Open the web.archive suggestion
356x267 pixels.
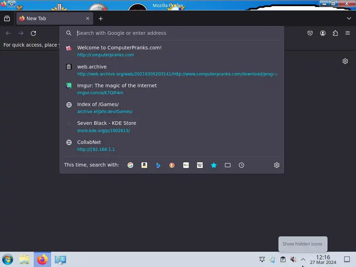tap(172, 70)
